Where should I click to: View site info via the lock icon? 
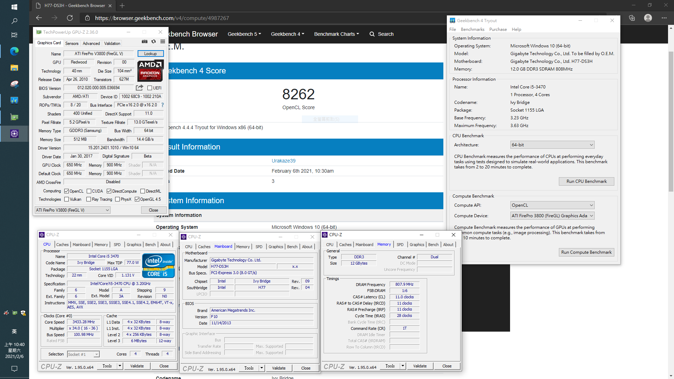tap(87, 18)
